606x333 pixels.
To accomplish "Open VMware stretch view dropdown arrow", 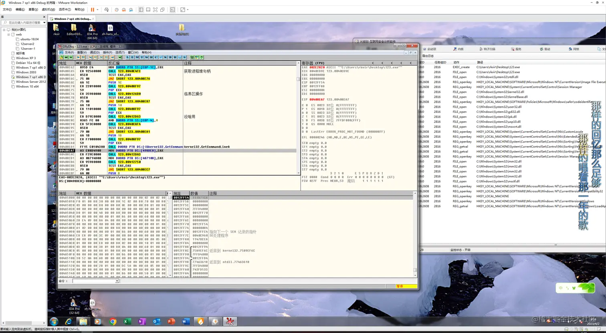I will 188,10.
